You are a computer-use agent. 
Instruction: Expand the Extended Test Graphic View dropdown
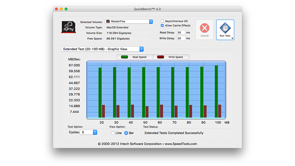tap(142, 49)
